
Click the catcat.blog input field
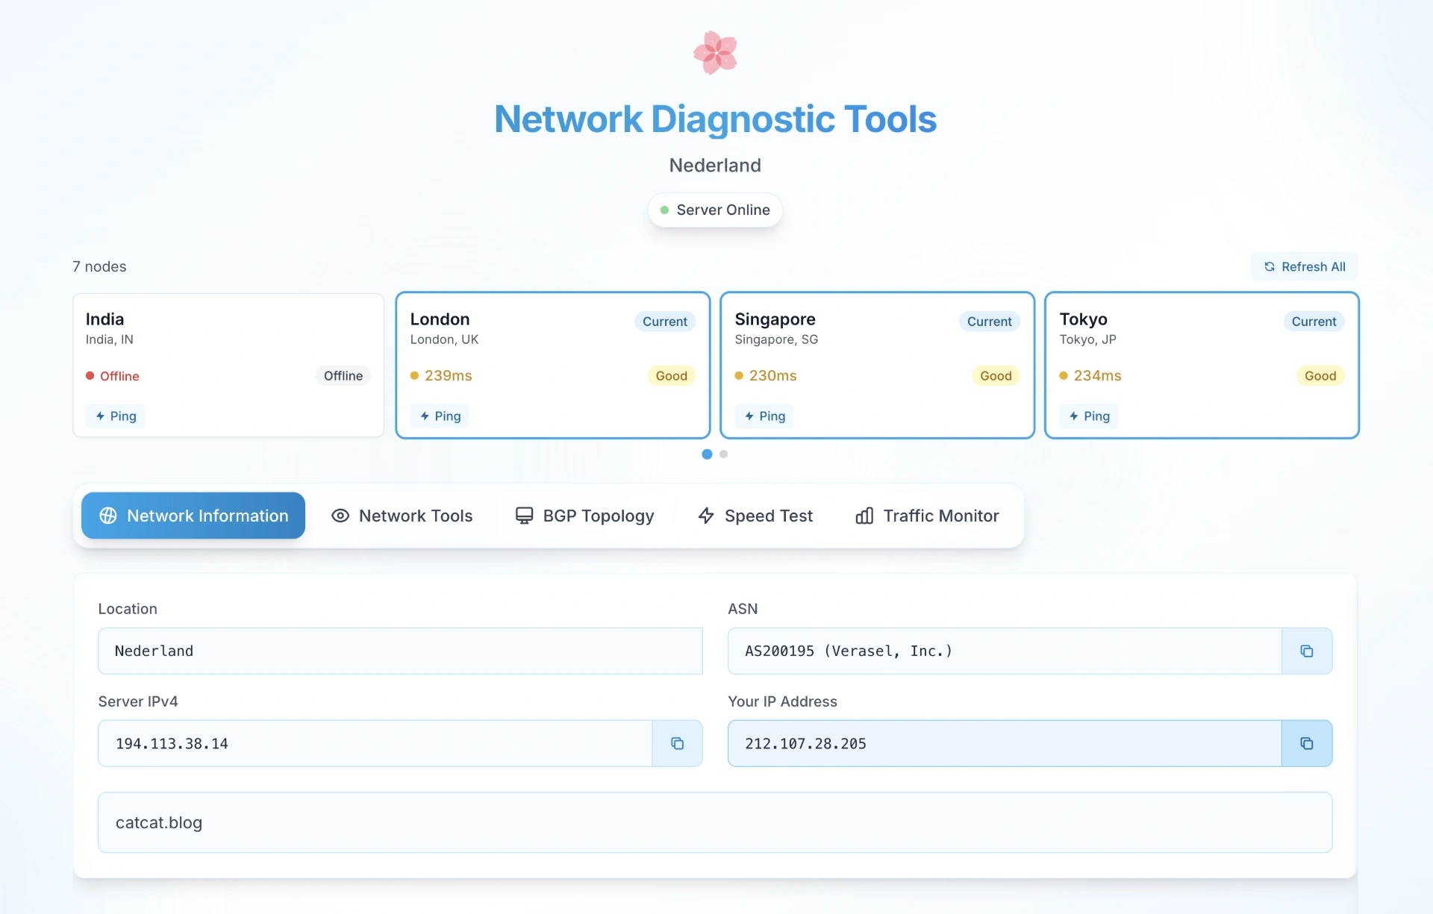point(715,822)
